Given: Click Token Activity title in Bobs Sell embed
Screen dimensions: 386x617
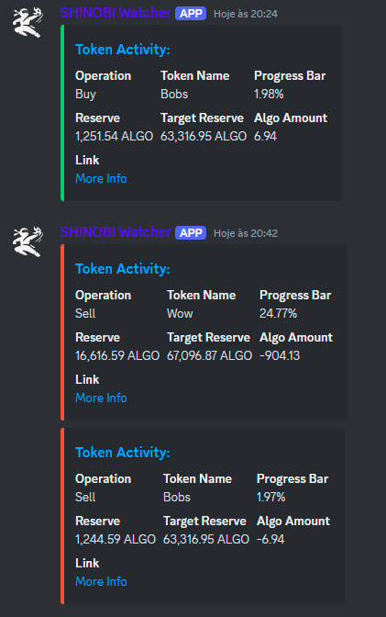Looking at the screenshot, I should click(x=123, y=453).
